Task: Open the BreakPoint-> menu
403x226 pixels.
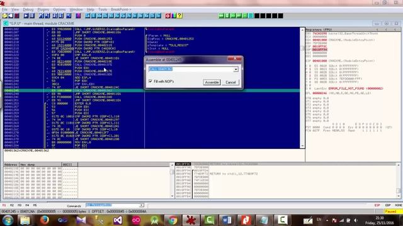Action: click(x=121, y=9)
